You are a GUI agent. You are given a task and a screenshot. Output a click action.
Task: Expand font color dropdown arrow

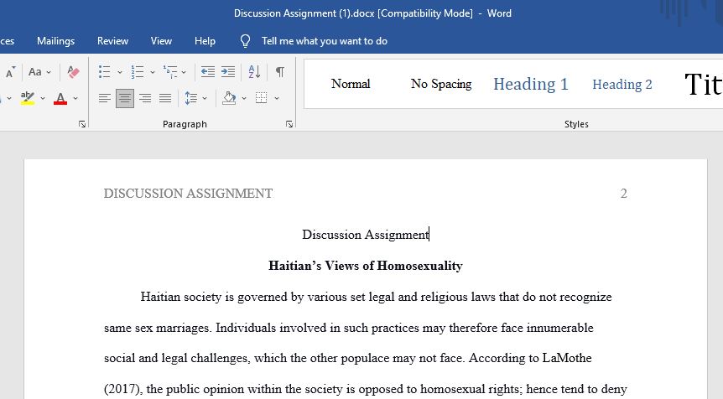75,98
